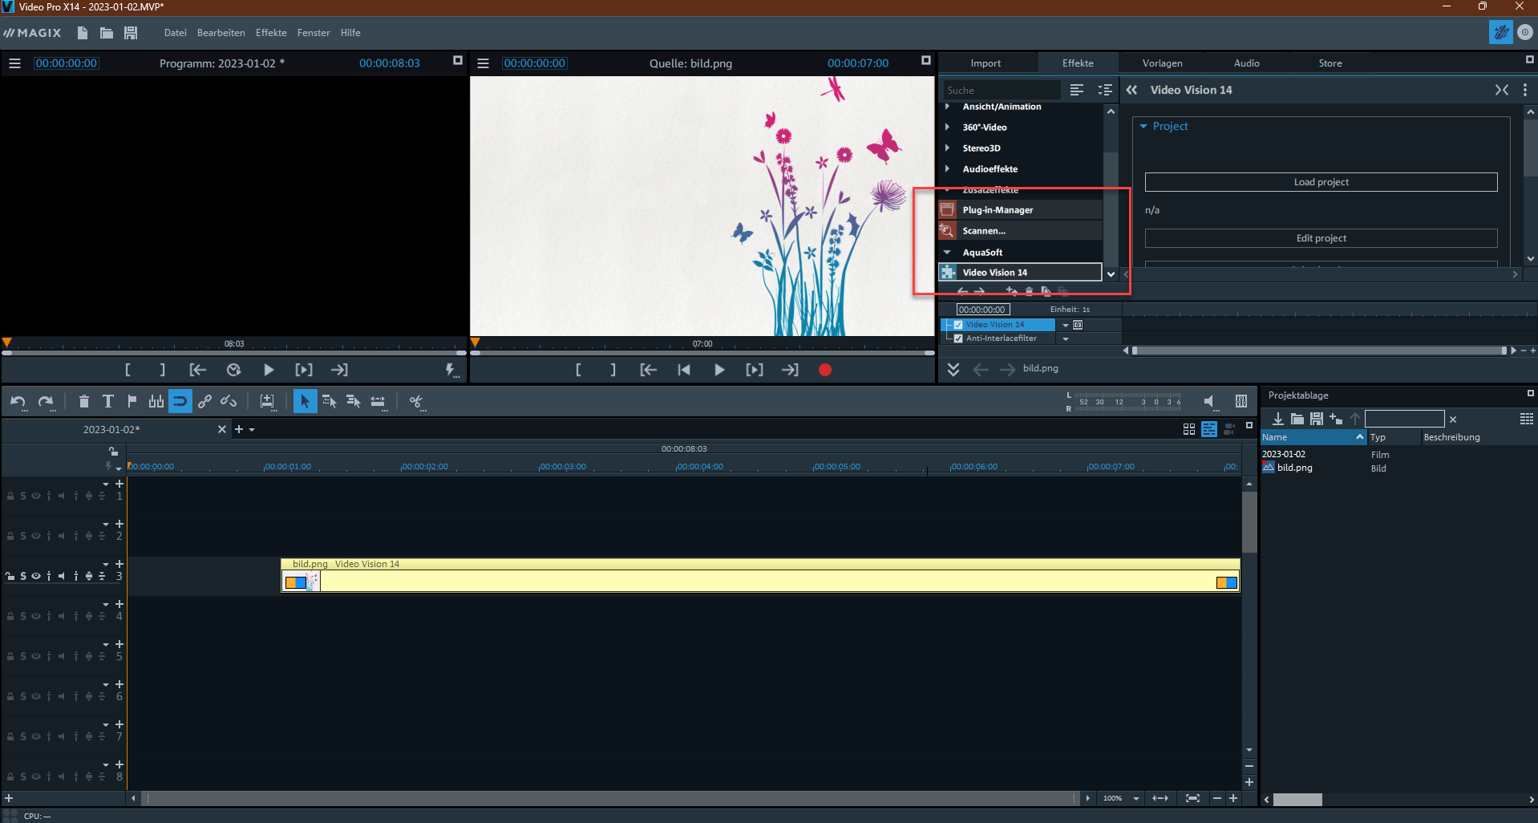Save icon in Projektablage toolbar
Image resolution: width=1538 pixels, height=823 pixels.
coord(1317,419)
